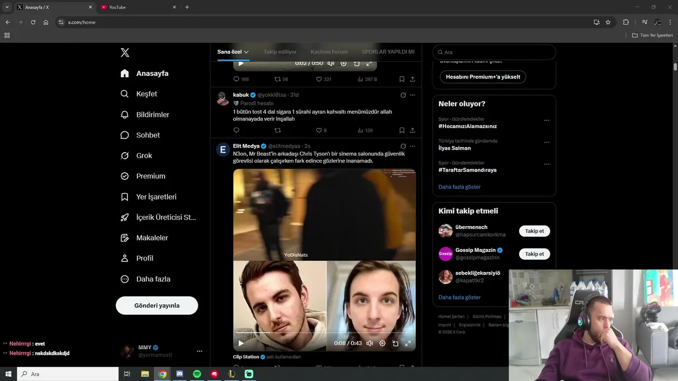View kabuk's post analytics 139
This screenshot has height=381, width=678.
pos(365,130)
